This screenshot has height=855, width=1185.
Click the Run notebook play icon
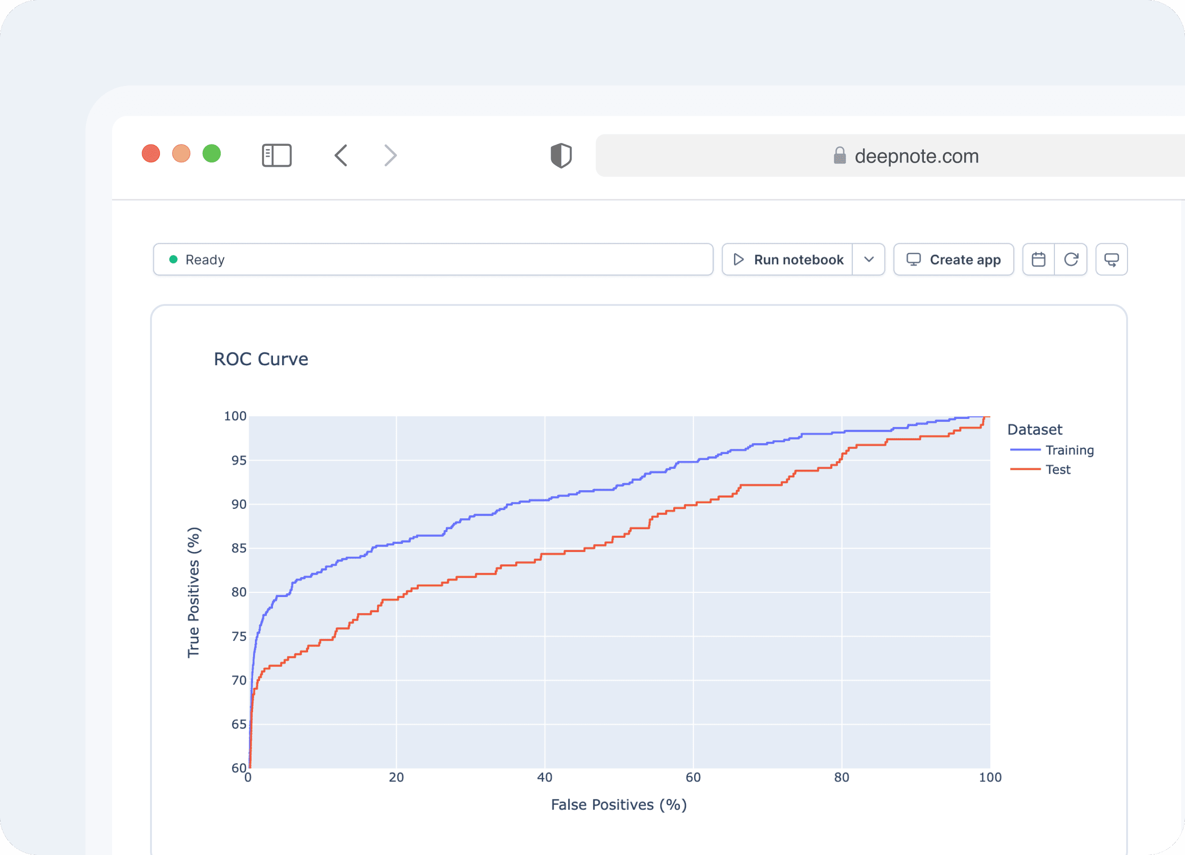pos(738,259)
